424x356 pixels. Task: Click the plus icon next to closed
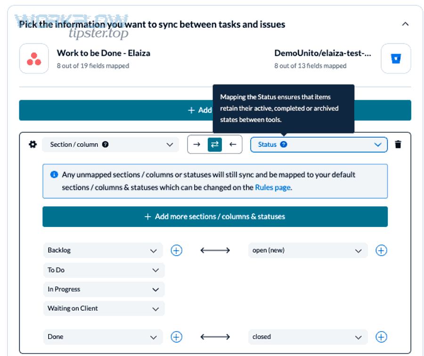tap(381, 337)
